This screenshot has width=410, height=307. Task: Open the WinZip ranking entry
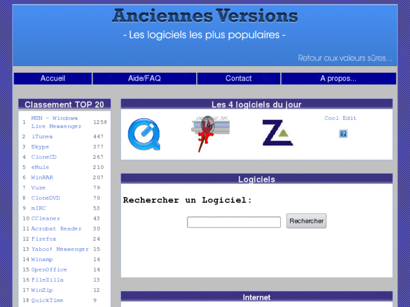coord(42,290)
